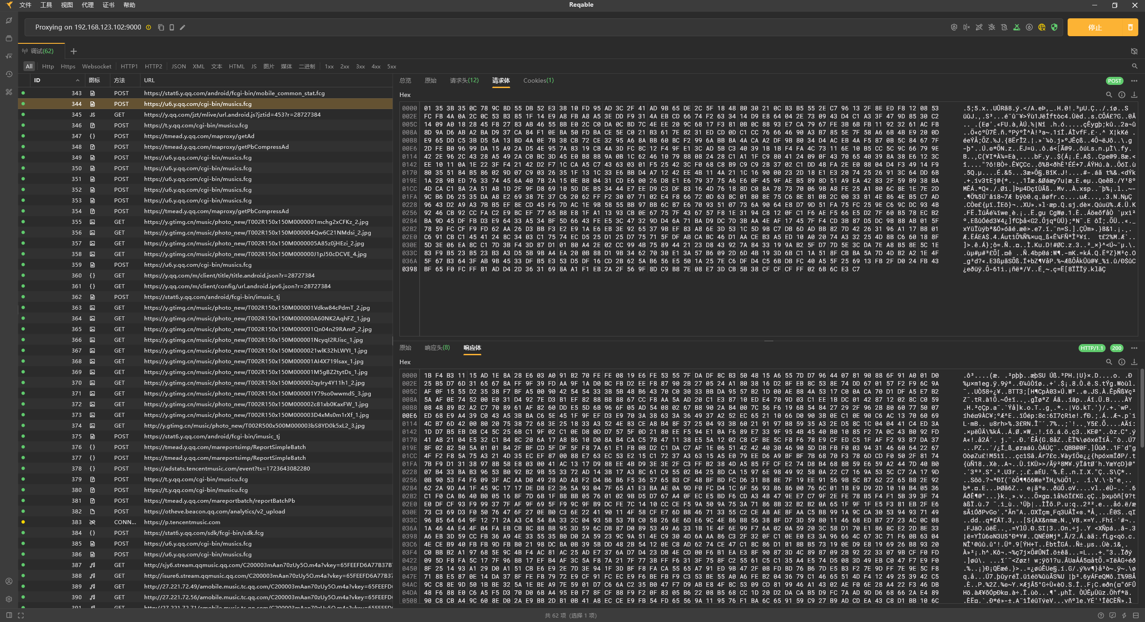Filter by 4xx status
The height and width of the screenshot is (622, 1145).
pos(376,66)
